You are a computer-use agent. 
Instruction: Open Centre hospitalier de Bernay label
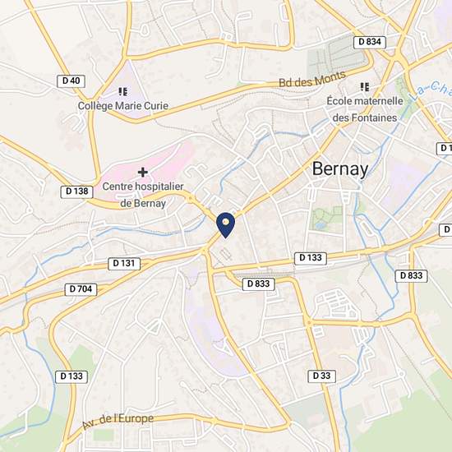click(143, 195)
